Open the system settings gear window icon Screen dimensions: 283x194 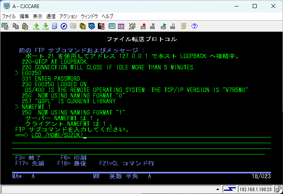pos(92,26)
